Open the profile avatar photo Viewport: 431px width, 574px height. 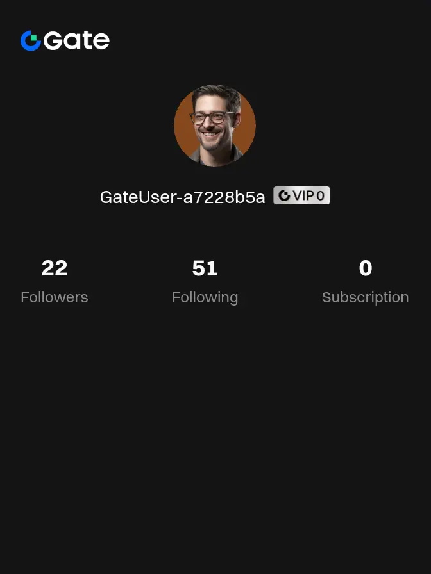(x=215, y=126)
